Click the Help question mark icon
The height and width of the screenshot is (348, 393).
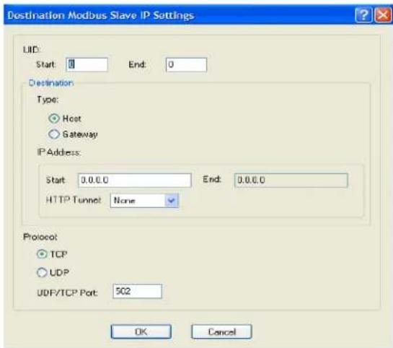(363, 15)
